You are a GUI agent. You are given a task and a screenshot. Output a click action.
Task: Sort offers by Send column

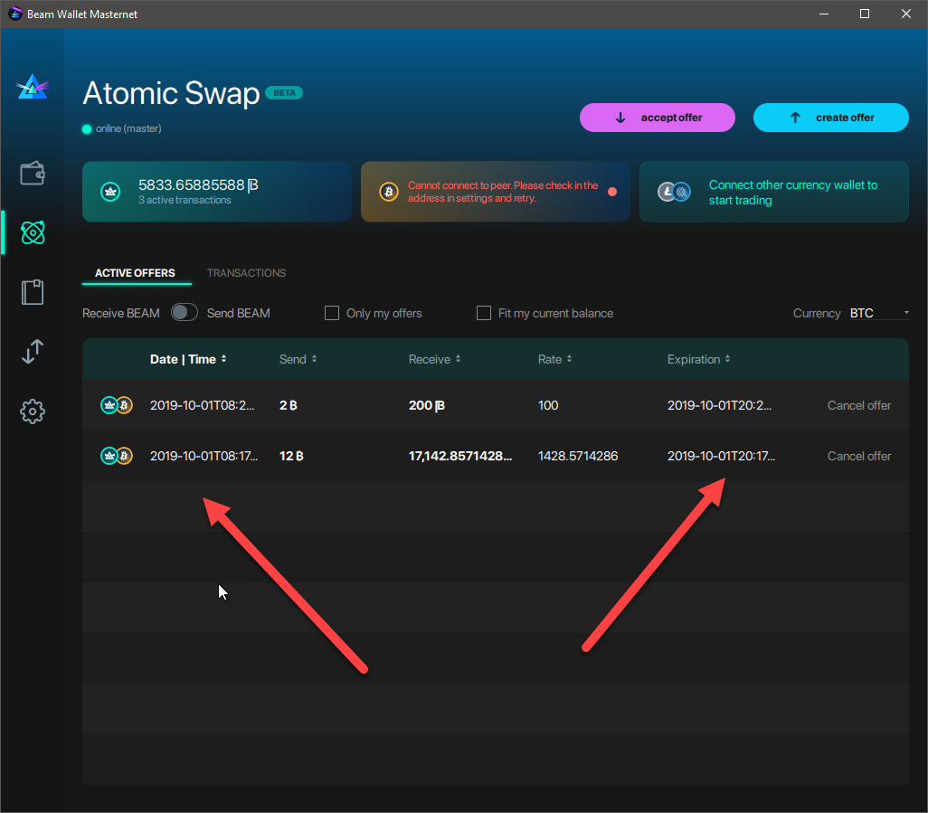pos(298,359)
